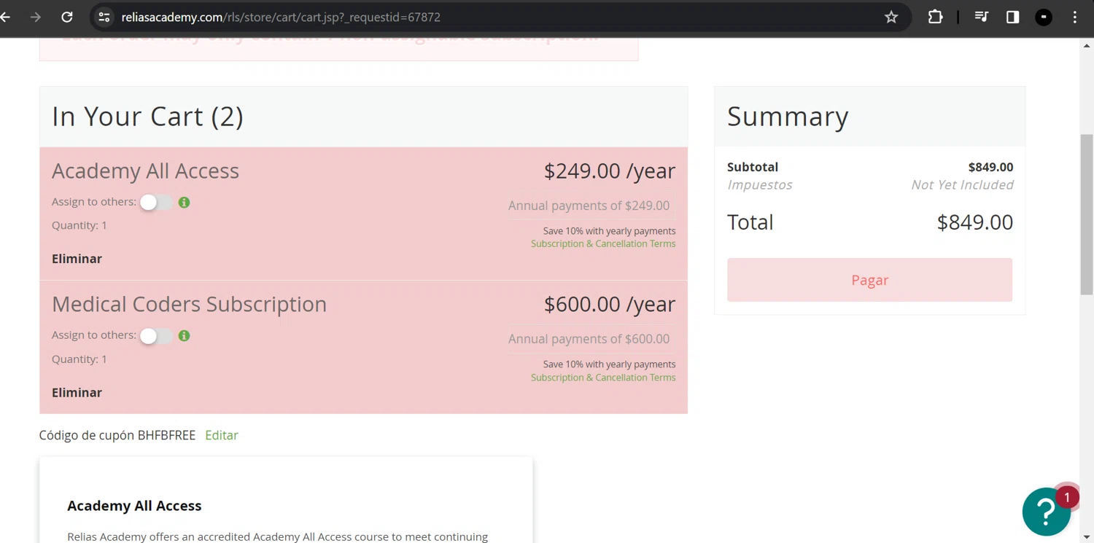Open the browser extensions puzzle icon
1094x543 pixels.
pos(935,17)
